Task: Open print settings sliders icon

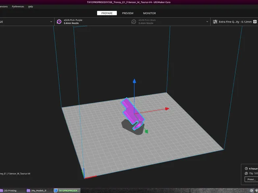Action: point(215,22)
